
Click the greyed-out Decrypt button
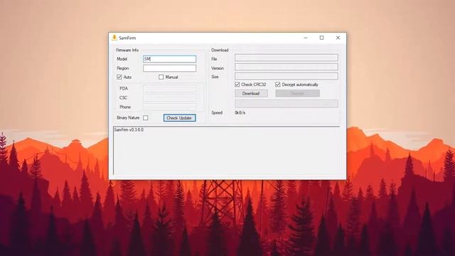coord(297,93)
